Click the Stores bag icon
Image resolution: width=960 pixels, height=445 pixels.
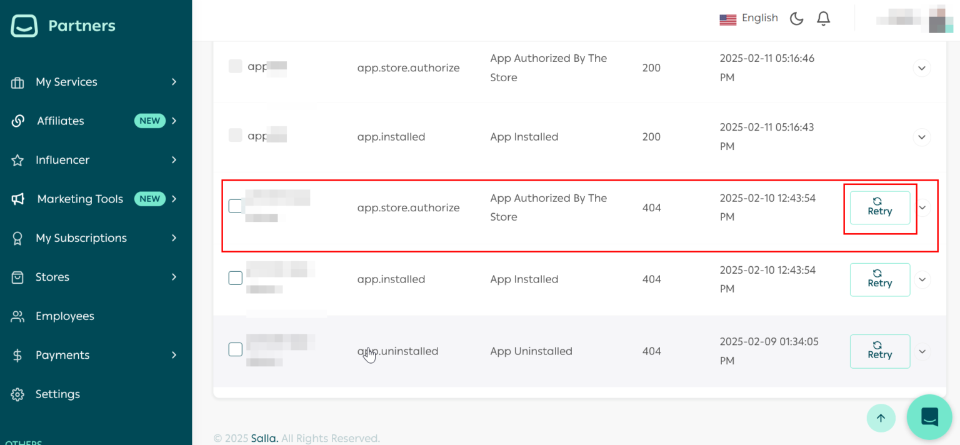(17, 277)
